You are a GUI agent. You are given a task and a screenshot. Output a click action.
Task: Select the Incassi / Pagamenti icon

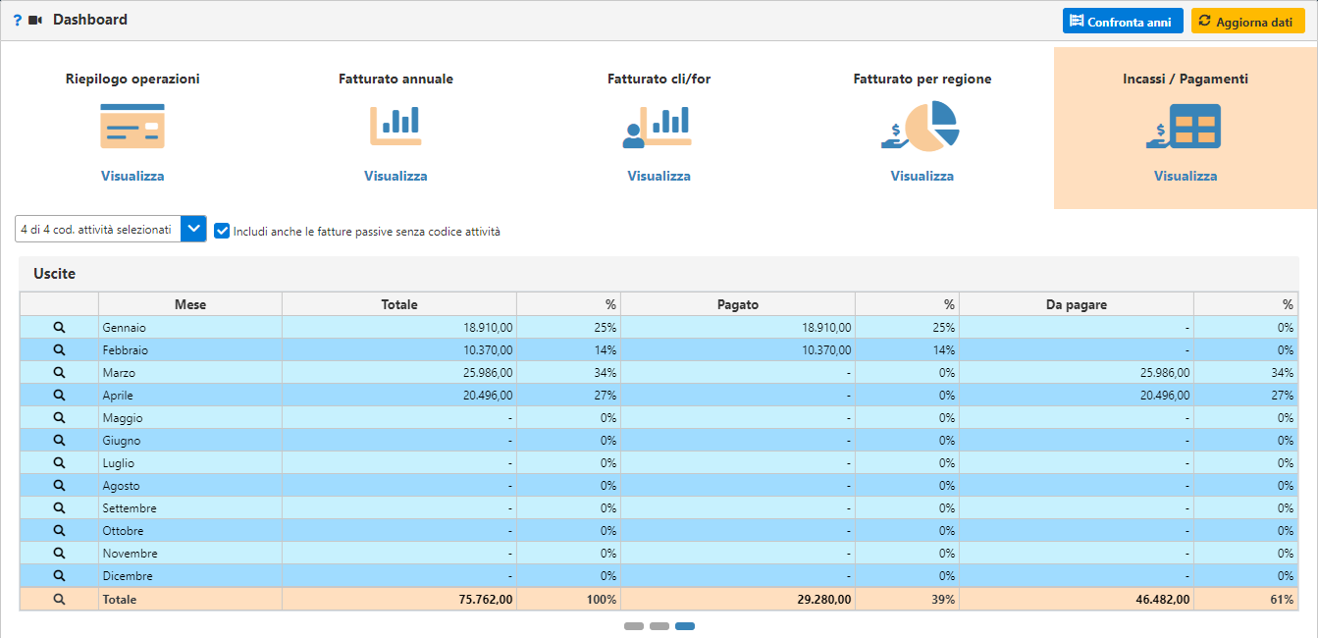click(x=1185, y=127)
